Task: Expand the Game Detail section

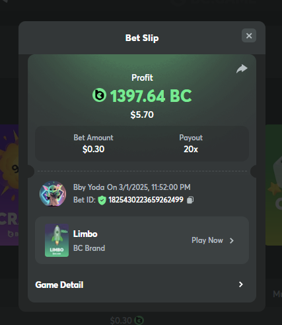Action: pos(142,285)
